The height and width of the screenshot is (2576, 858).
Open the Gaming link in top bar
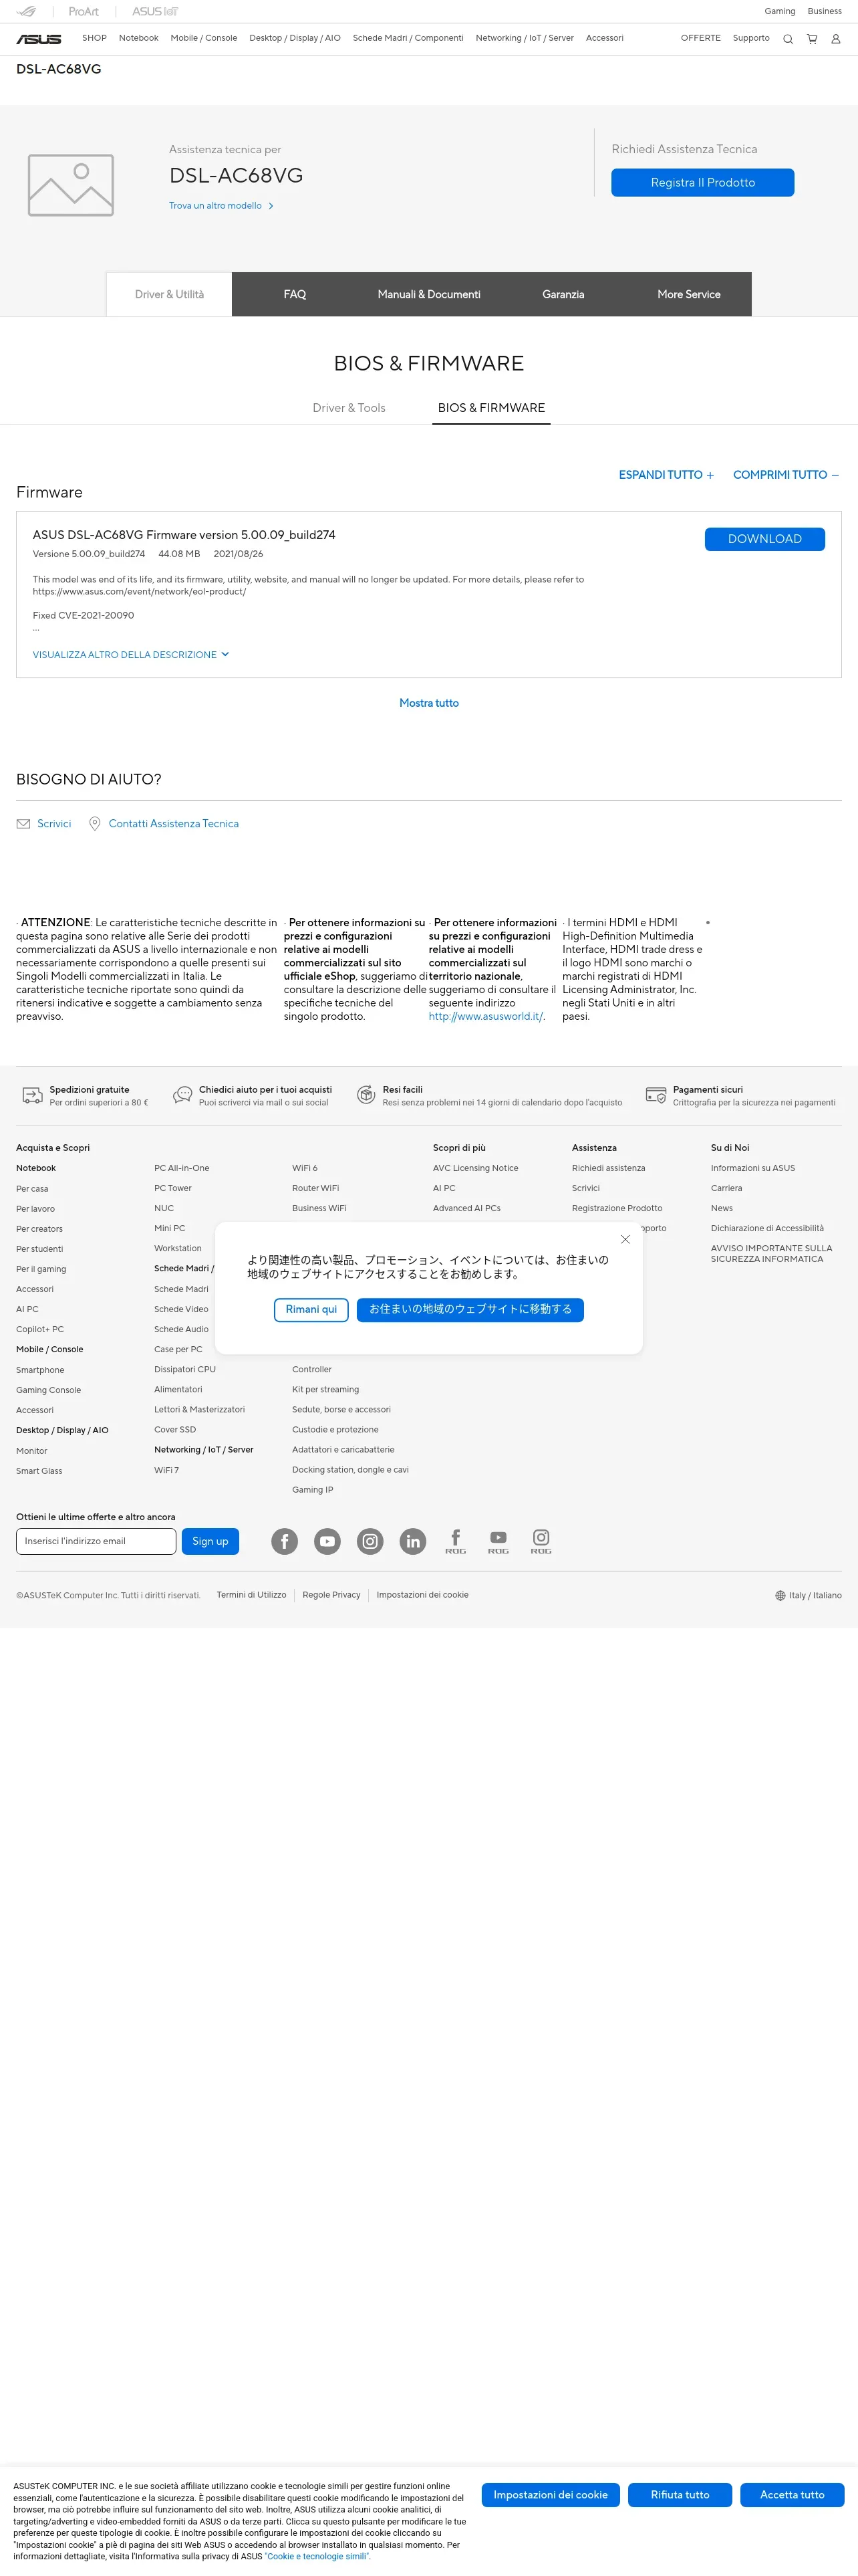pyautogui.click(x=780, y=11)
